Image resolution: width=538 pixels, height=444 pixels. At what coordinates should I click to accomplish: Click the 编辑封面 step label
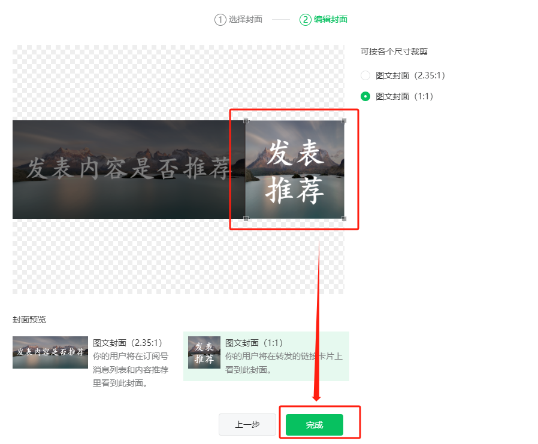pyautogui.click(x=330, y=20)
